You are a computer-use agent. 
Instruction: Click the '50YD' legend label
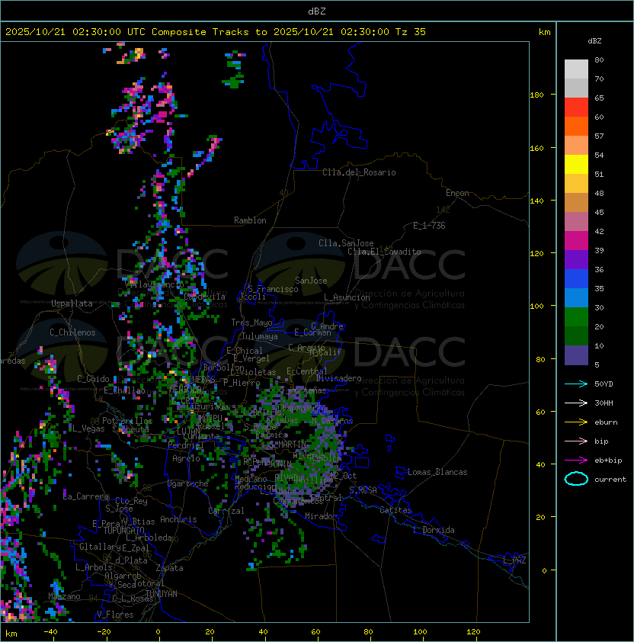[604, 384]
